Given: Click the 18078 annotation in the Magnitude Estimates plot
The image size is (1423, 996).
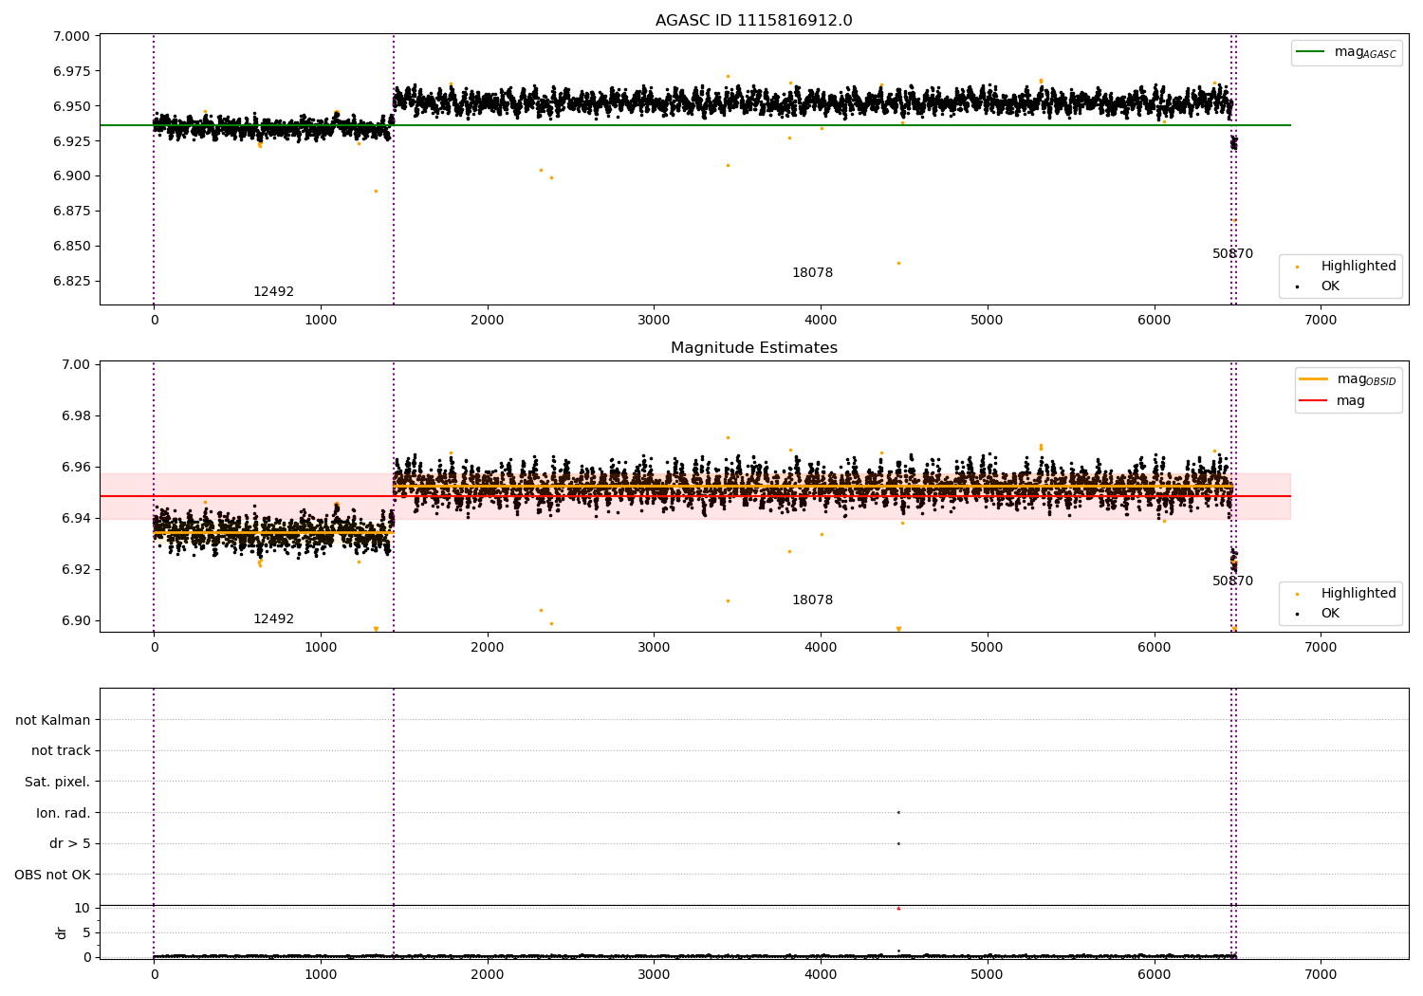Looking at the screenshot, I should 812,600.
